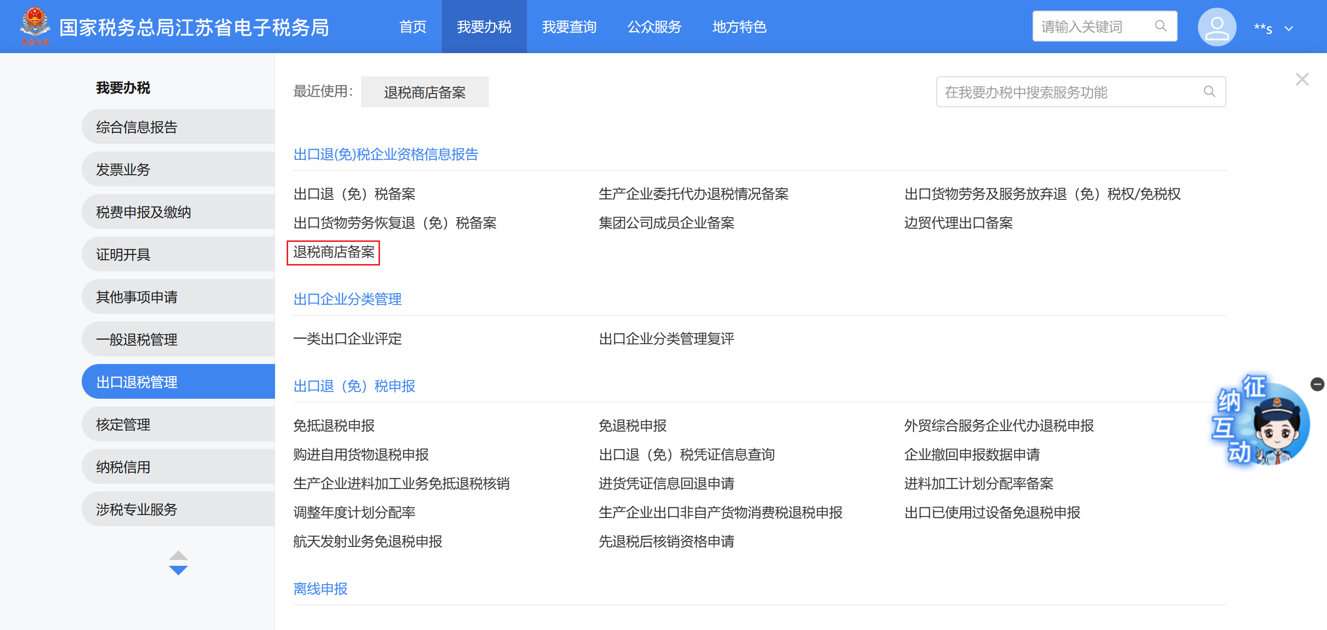This screenshot has width=1327, height=630.
Task: Click the tax bureau emblem logo
Action: click(x=34, y=26)
